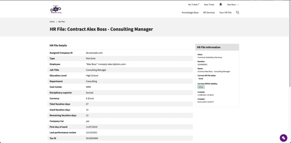Select the Part-time type value

tap(91, 59)
